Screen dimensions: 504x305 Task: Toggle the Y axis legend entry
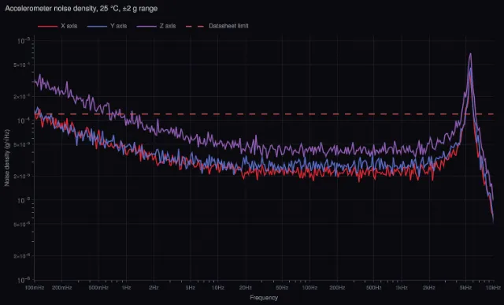107,26
